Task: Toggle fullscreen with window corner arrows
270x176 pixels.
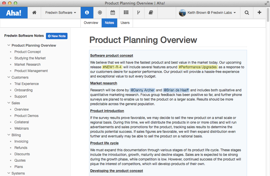Action: pos(267,3)
